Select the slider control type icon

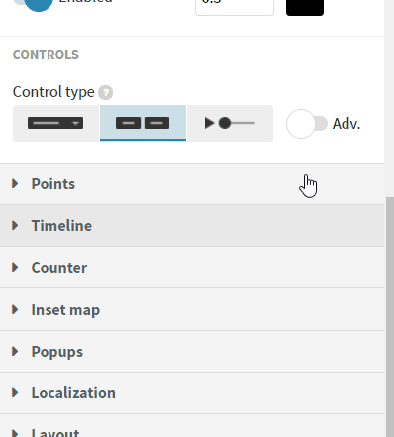[230, 123]
